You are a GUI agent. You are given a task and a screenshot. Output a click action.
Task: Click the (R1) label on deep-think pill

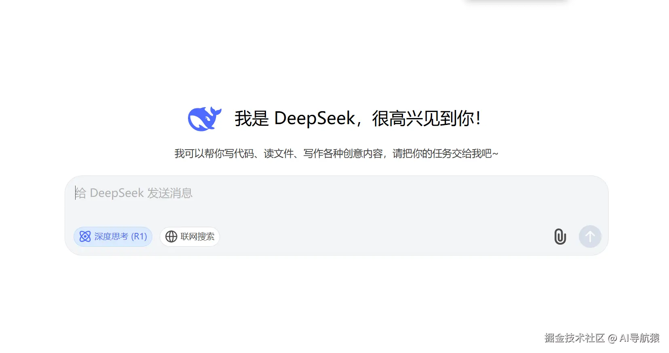[139, 237]
